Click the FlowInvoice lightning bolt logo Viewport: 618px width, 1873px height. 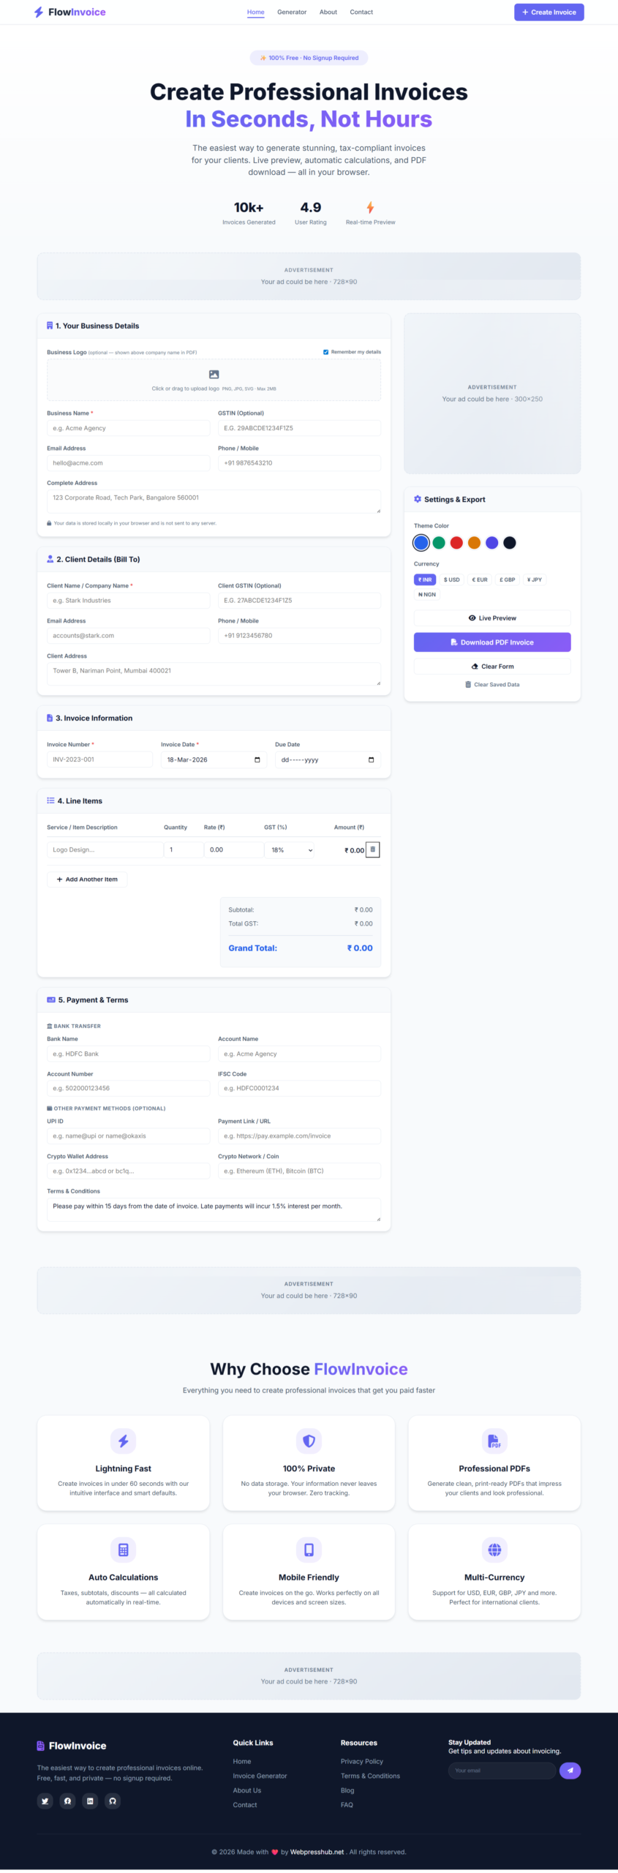(39, 12)
